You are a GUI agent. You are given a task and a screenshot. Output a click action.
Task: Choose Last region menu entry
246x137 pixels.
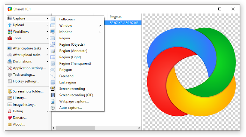67,82
